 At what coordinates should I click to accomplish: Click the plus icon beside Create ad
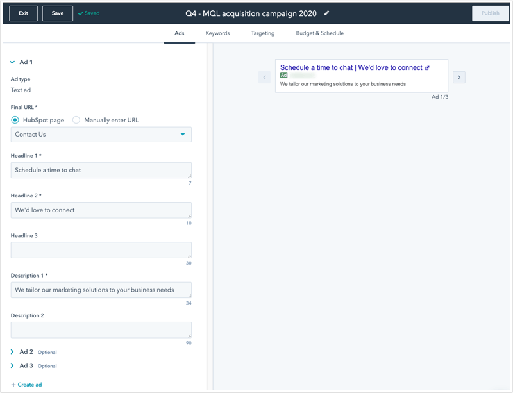coord(13,385)
